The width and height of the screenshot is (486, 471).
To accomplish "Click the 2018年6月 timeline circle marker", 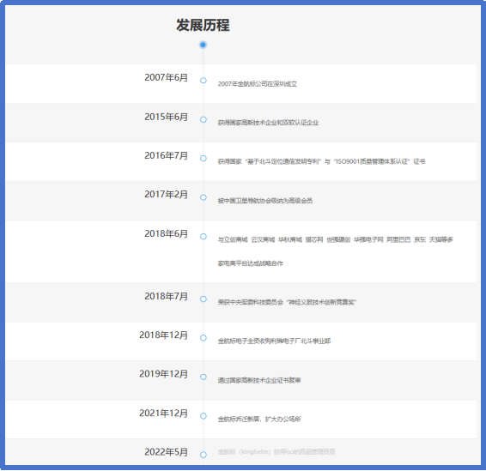I will [204, 237].
